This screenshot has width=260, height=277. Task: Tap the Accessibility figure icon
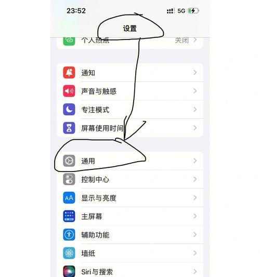pyautogui.click(x=69, y=234)
